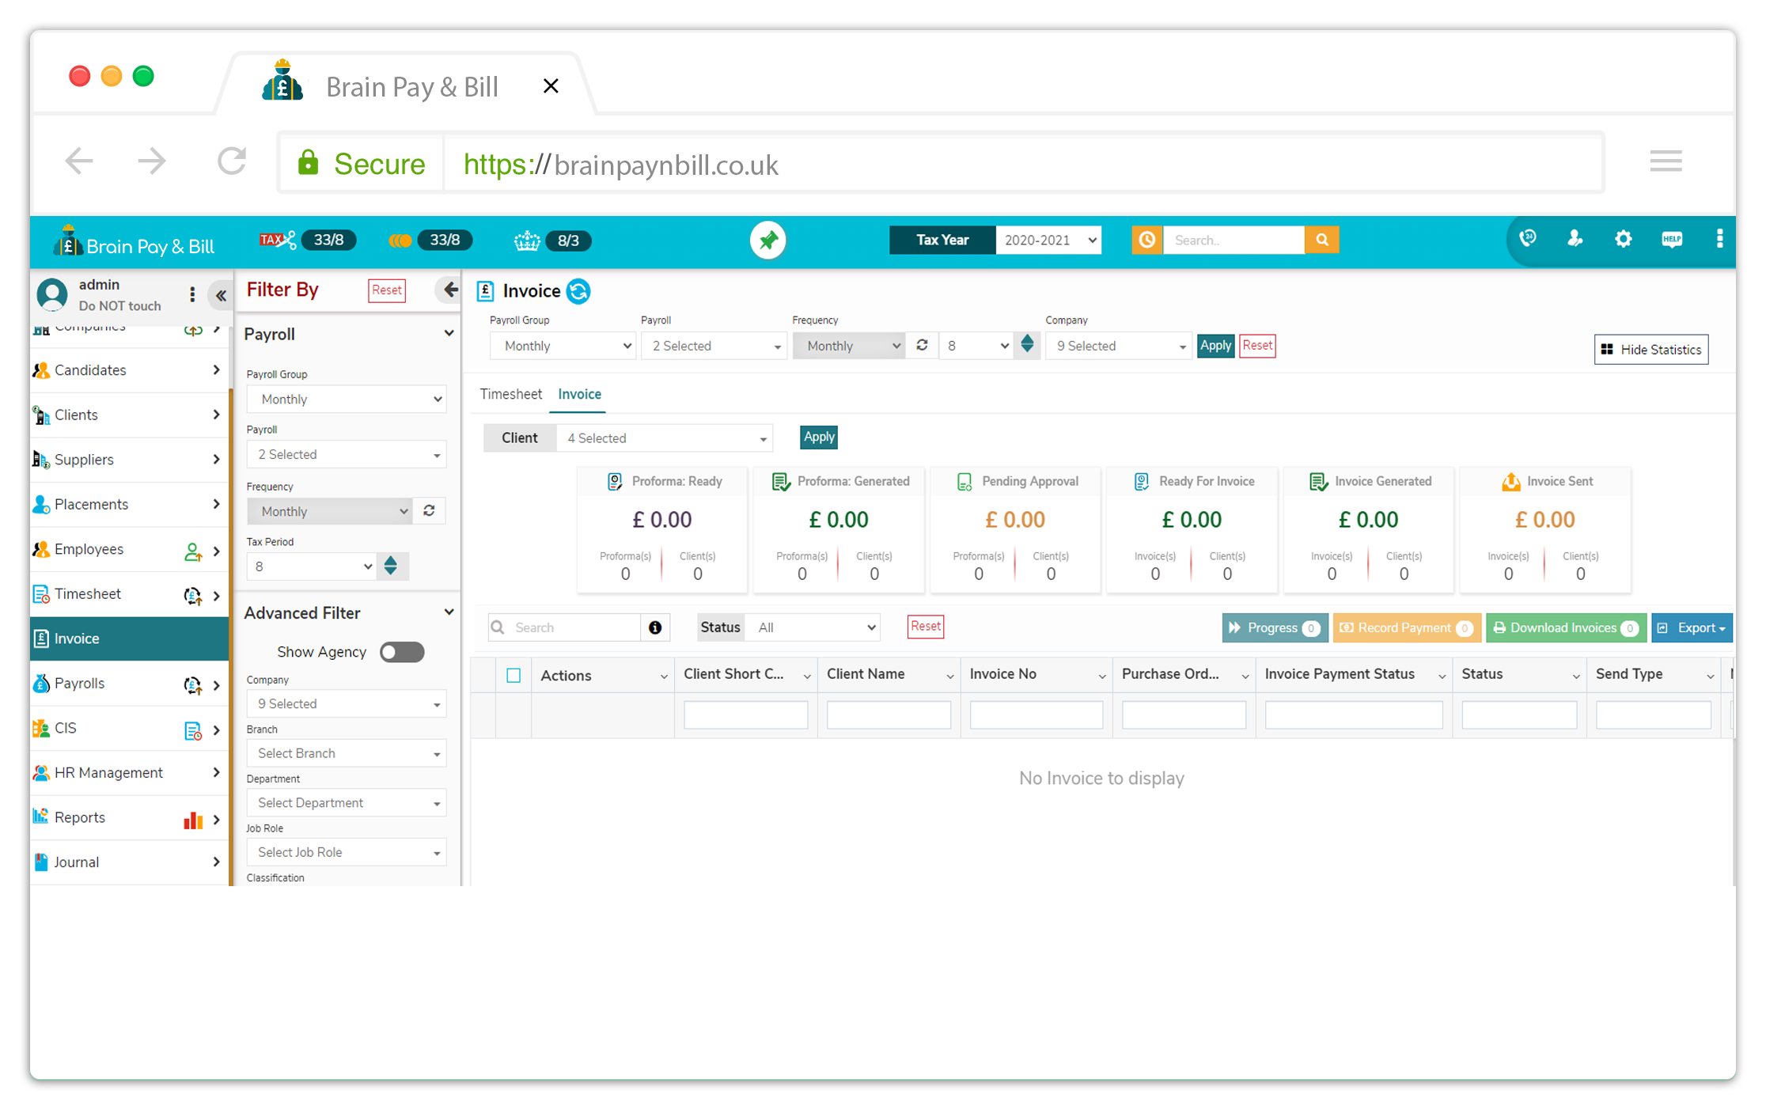This screenshot has width=1766, height=1114.
Task: Click Reports bar chart shortcut icon
Action: (x=192, y=820)
